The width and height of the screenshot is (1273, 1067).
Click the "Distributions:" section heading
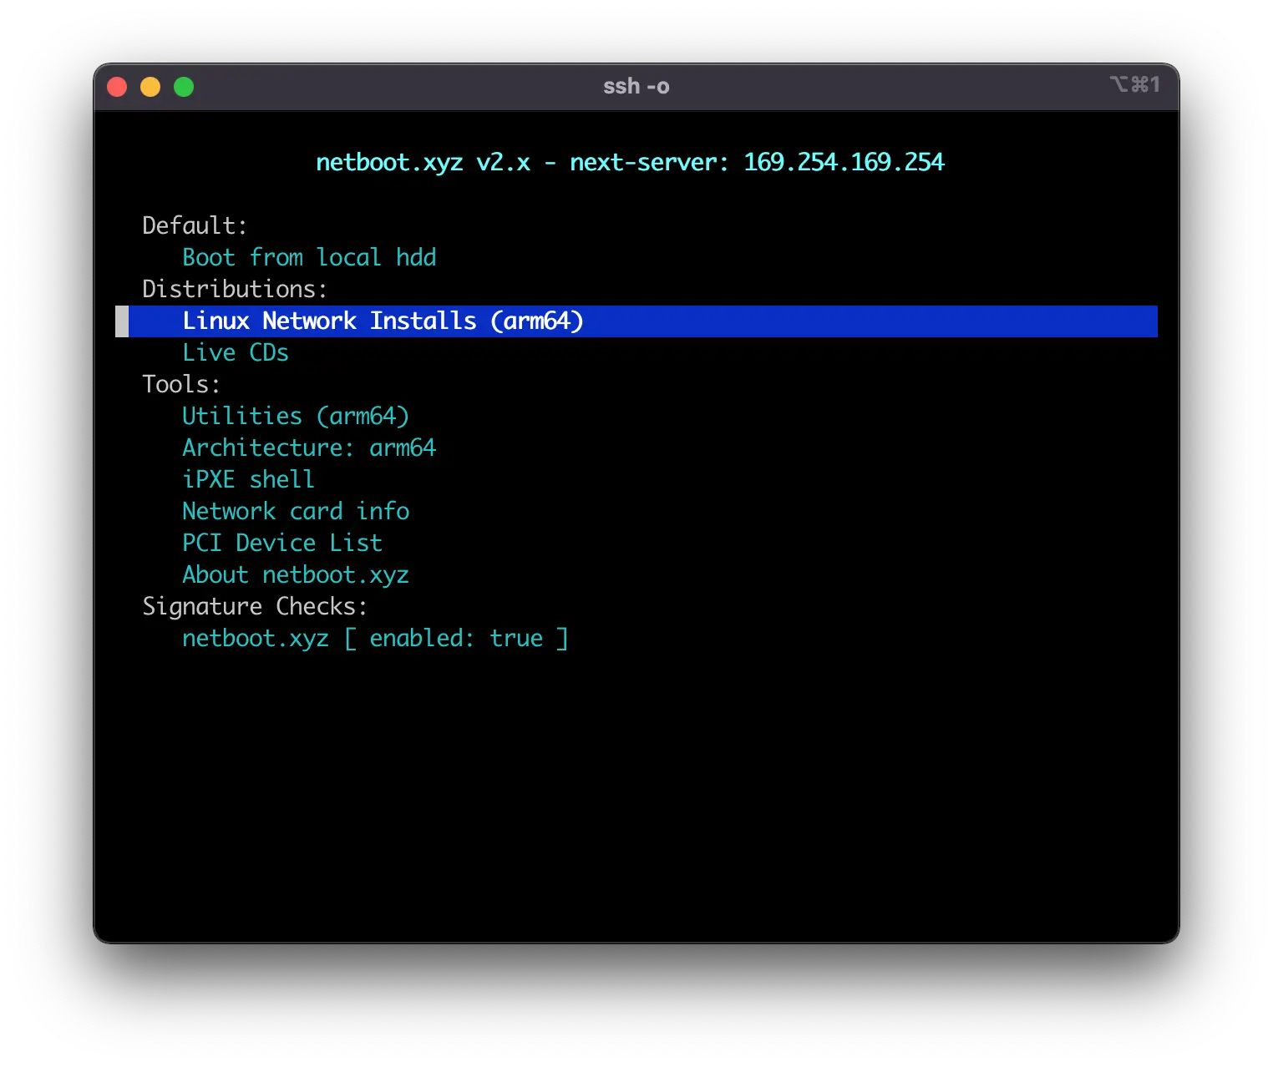[235, 290]
